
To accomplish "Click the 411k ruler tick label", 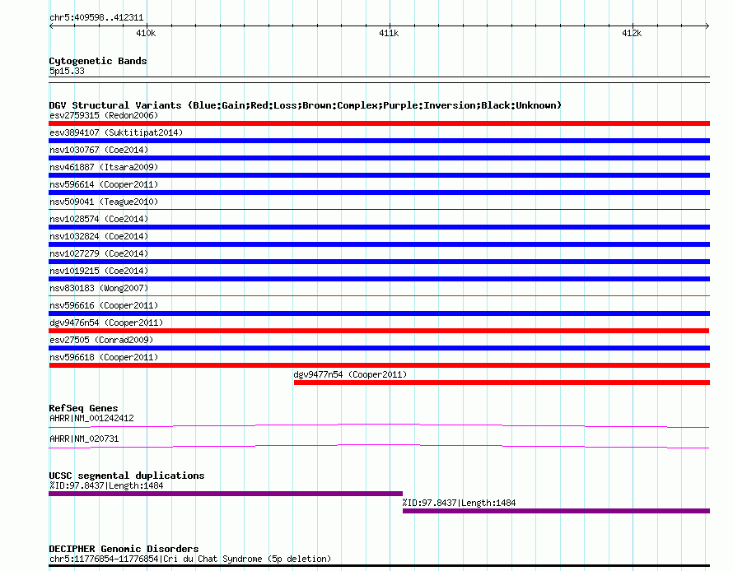I will coord(389,33).
